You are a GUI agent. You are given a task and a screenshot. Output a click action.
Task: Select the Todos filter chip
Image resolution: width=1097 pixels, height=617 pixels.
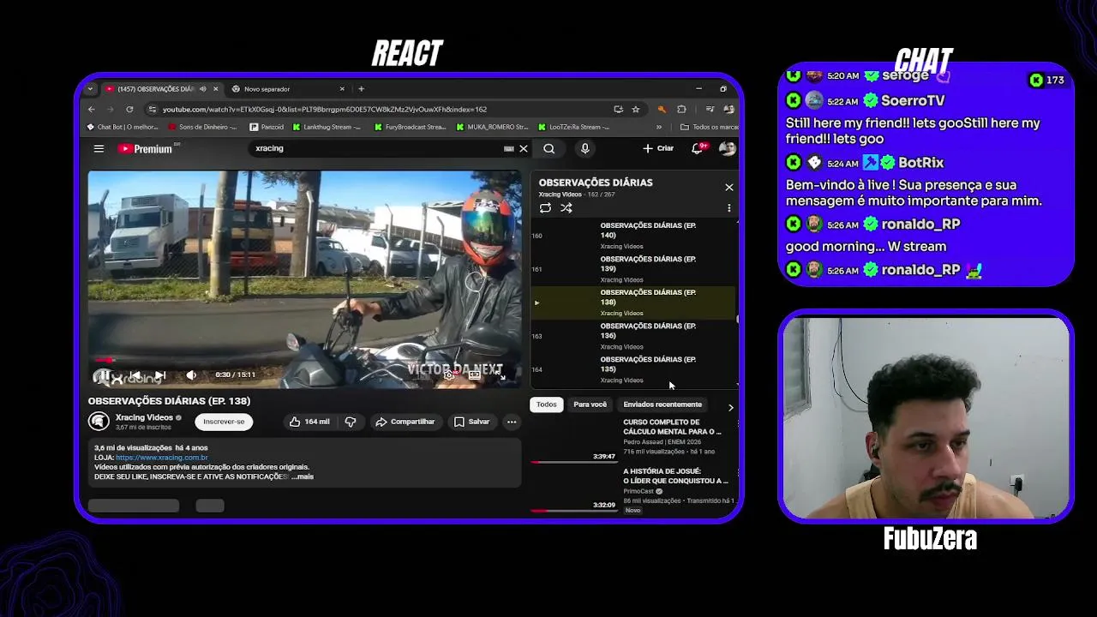pyautogui.click(x=547, y=404)
